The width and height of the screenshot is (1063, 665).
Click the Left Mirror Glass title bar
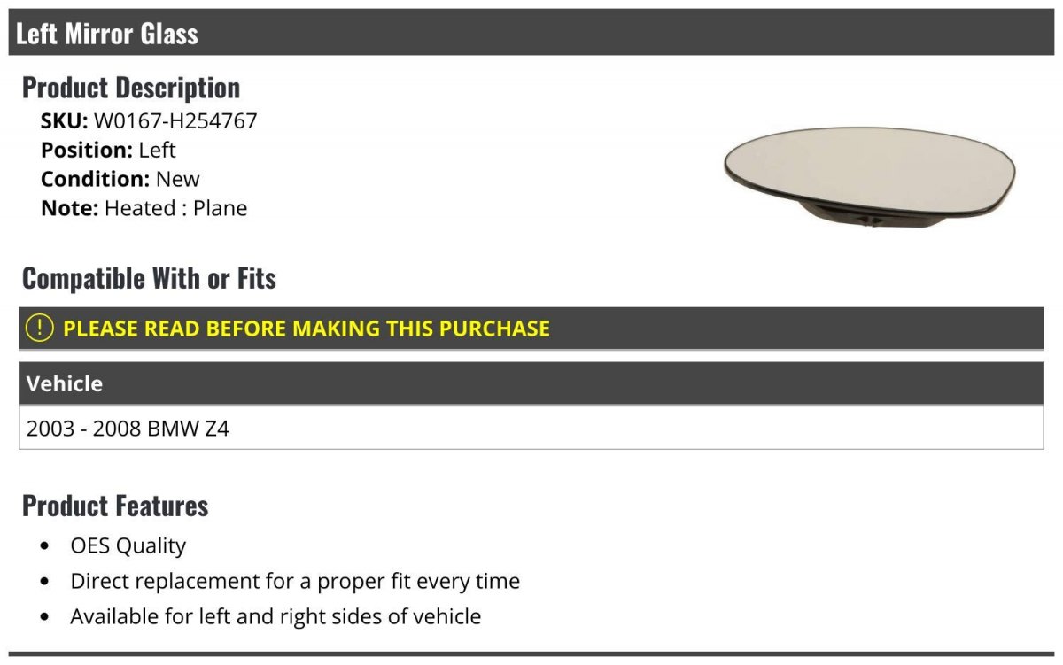click(x=106, y=34)
